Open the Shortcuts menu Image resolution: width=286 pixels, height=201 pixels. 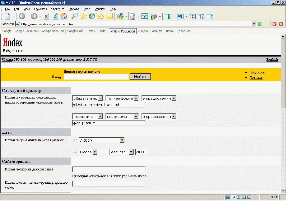[58, 9]
